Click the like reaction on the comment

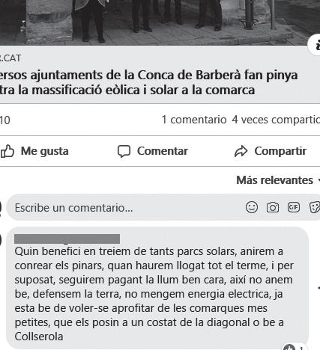coord(289,347)
